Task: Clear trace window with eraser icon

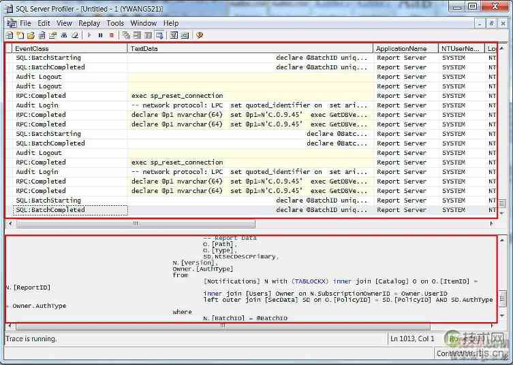Action: pyautogui.click(x=75, y=35)
